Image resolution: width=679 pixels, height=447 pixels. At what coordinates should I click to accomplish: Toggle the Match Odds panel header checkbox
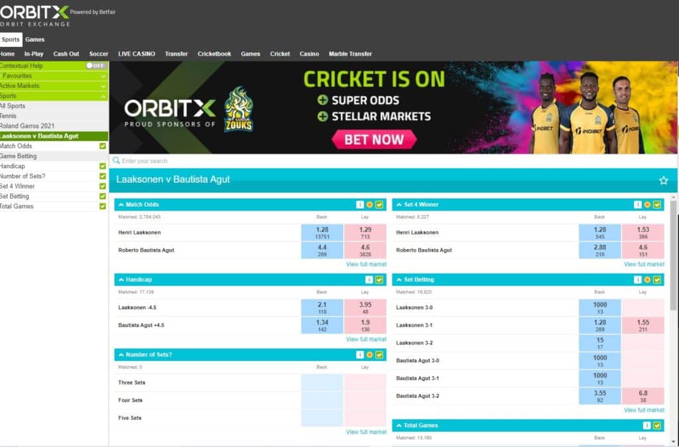(x=379, y=205)
